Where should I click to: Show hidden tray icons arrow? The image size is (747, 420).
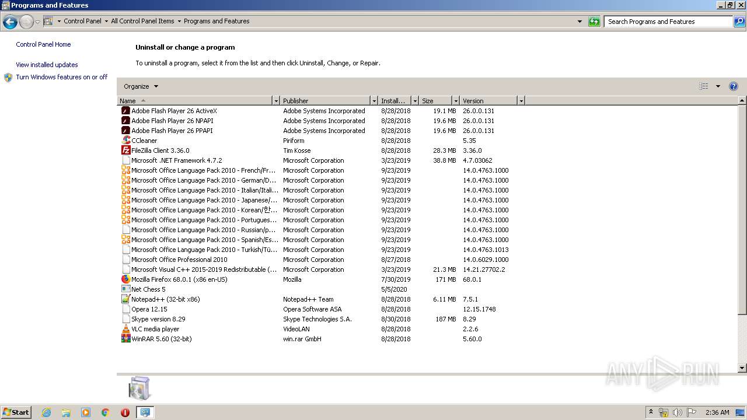[651, 412]
